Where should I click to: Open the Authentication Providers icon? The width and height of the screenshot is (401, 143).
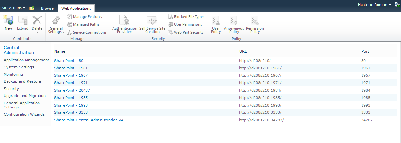[124, 20]
